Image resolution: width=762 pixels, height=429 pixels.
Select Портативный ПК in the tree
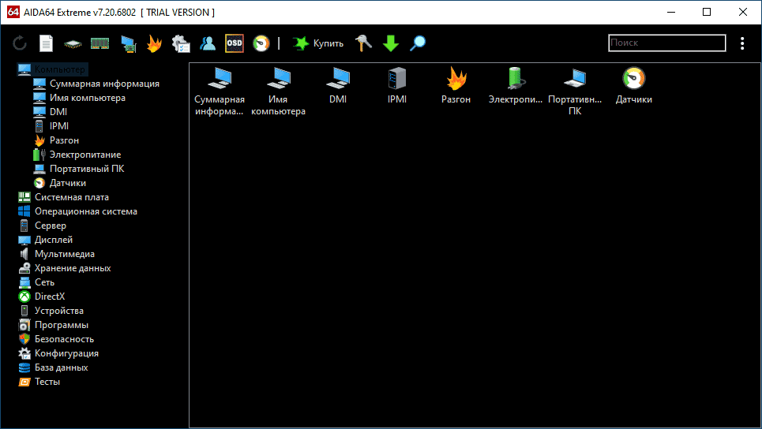click(86, 169)
